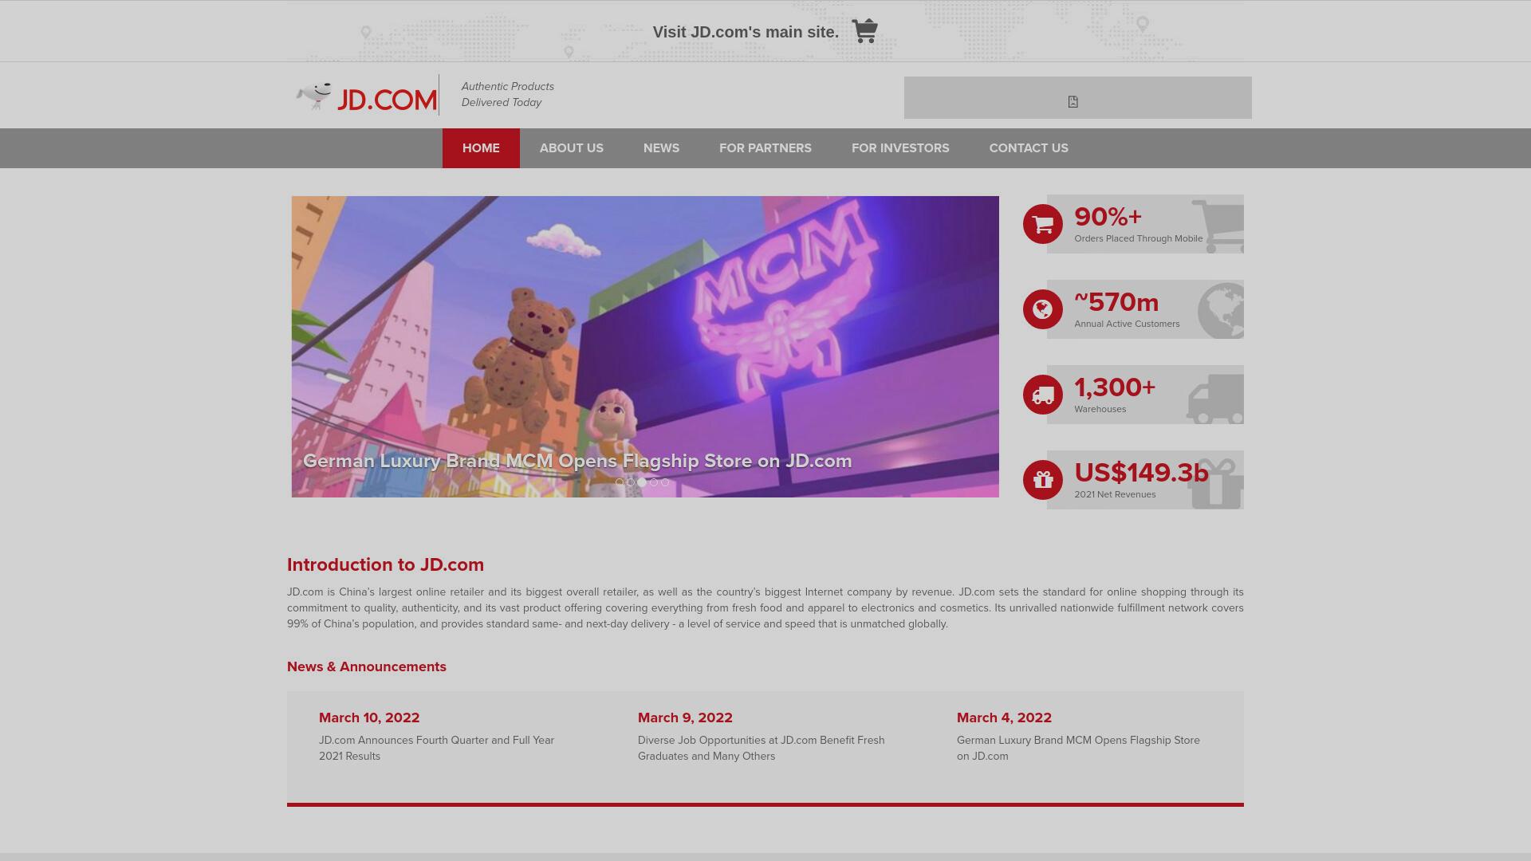Click the Authentic Products Delivered Today tagline
The image size is (1531, 861).
[x=508, y=95]
